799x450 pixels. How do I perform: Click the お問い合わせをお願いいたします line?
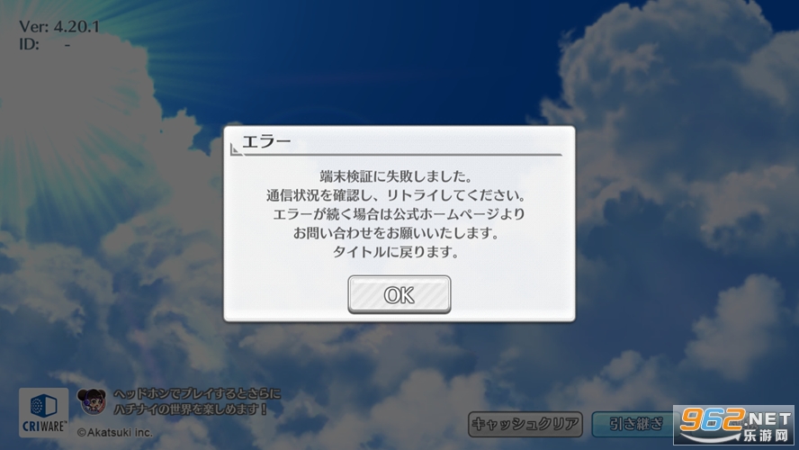pos(396,233)
